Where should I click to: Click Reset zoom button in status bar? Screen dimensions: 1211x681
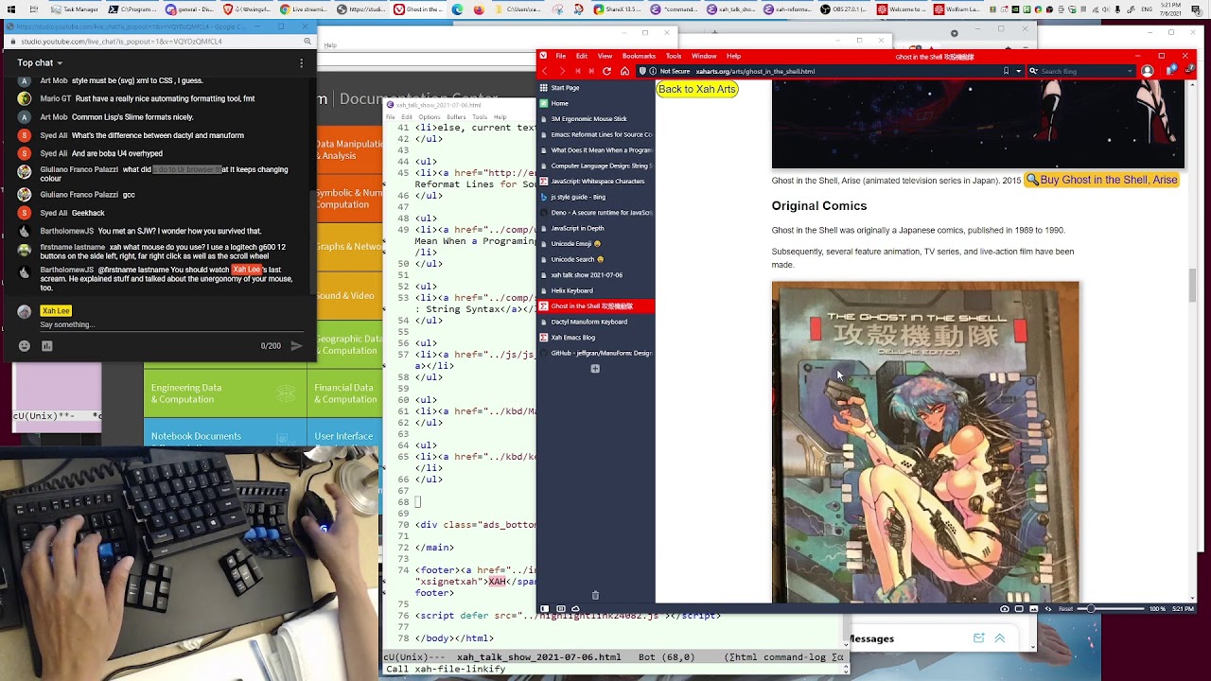[1065, 608]
